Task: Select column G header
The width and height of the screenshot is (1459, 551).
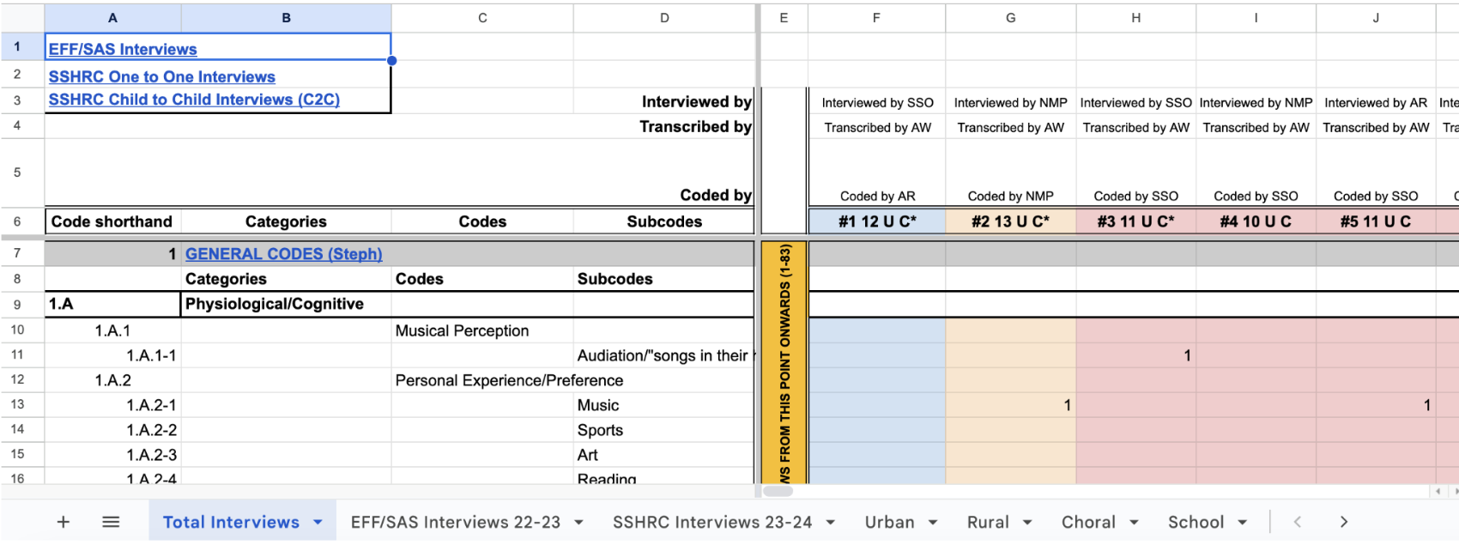Action: pyautogui.click(x=1010, y=18)
